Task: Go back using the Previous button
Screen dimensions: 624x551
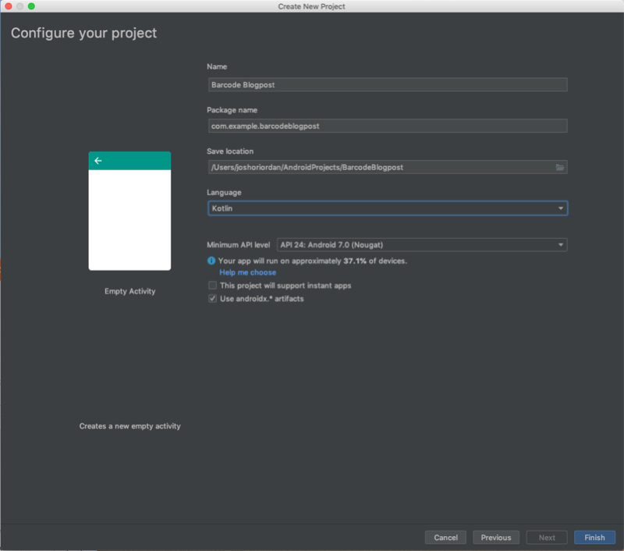Action: tap(496, 537)
